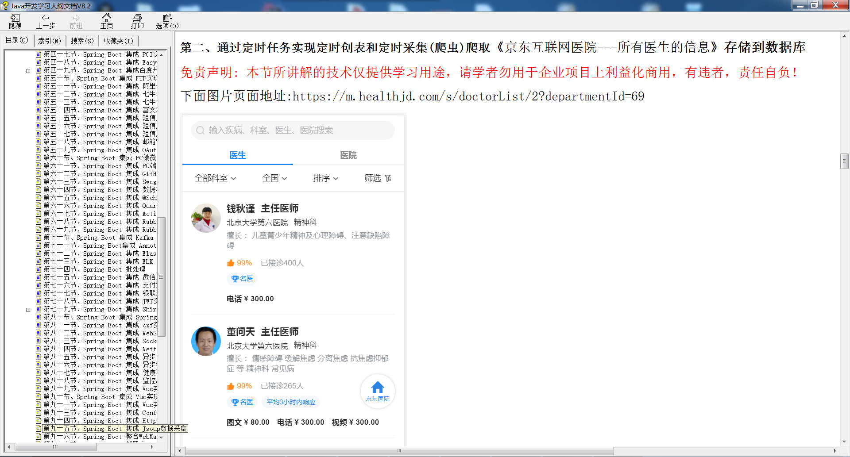Screen dimensions: 850x457
Task: Click 钱秋谨's 电话 ¥ 300.00 price
Action: coord(250,299)
